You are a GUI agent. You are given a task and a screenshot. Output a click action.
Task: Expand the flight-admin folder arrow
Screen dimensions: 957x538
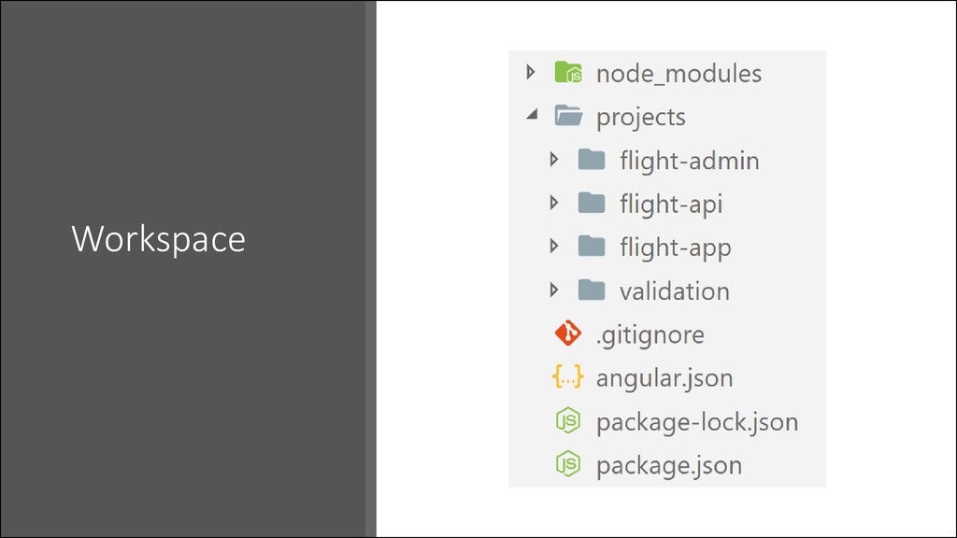coord(553,159)
